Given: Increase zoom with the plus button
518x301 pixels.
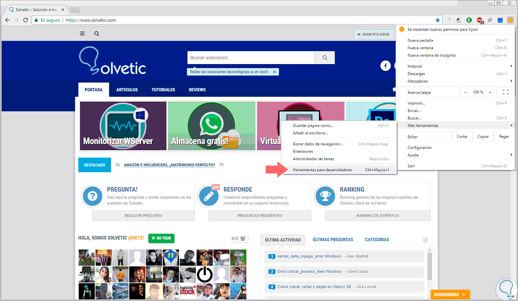Looking at the screenshot, I should (490, 92).
